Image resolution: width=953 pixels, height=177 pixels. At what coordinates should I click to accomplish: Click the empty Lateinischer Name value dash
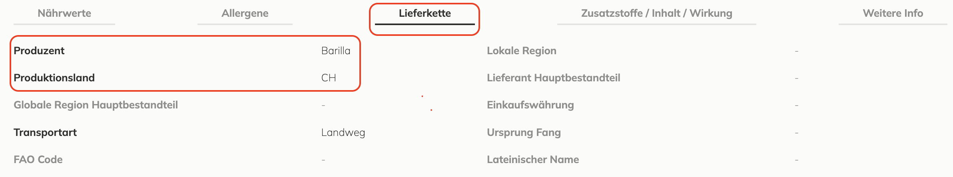tap(797, 160)
